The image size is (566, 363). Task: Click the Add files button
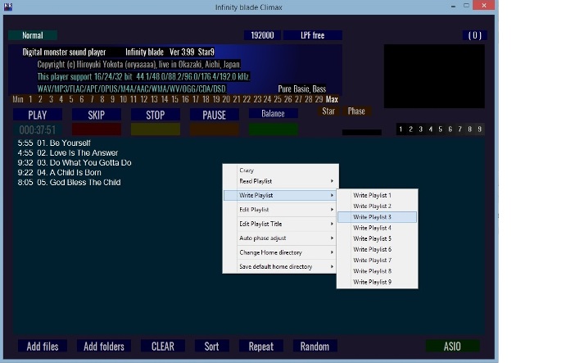(x=43, y=346)
